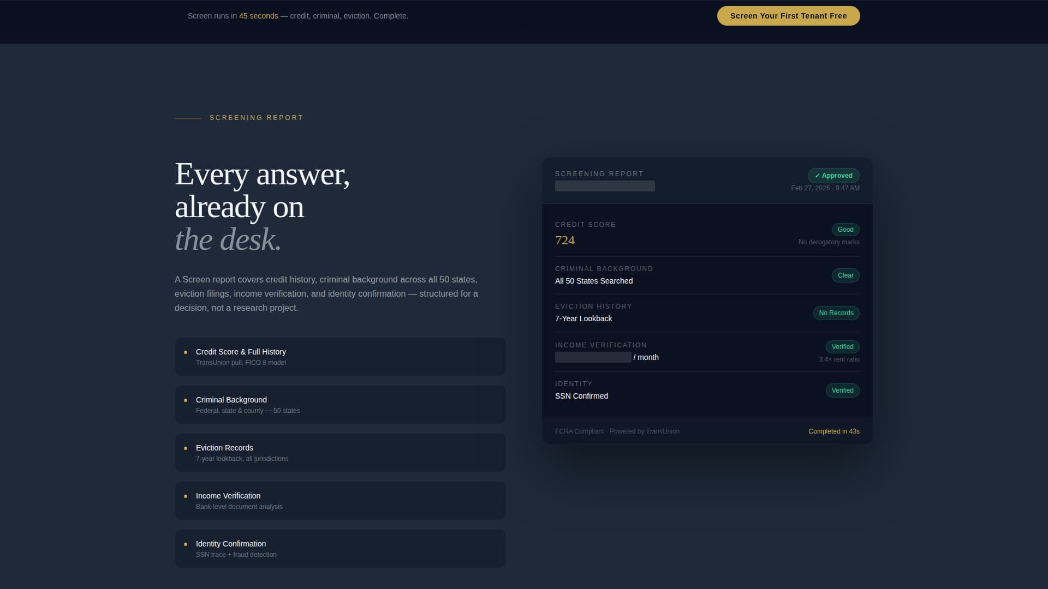
Task: Open the SCREENING REPORT section label
Action: pos(257,117)
